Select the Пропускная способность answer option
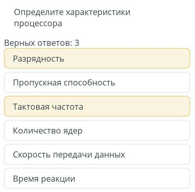This screenshot has width=195, height=192. 97,83
